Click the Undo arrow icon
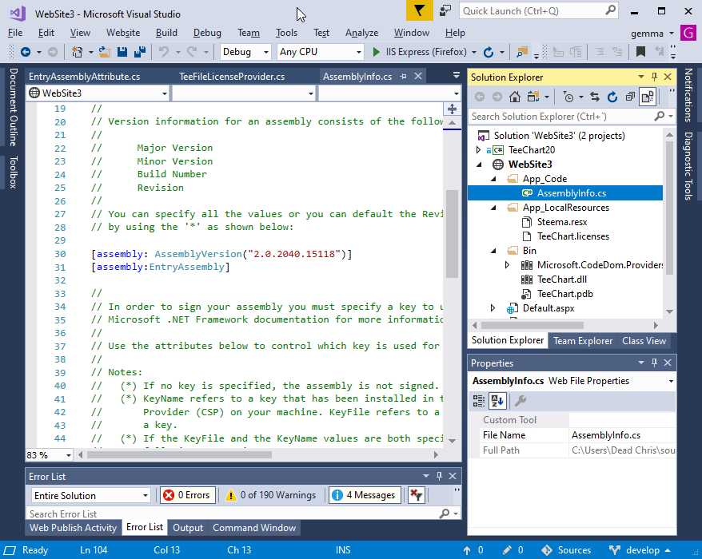 (163, 52)
